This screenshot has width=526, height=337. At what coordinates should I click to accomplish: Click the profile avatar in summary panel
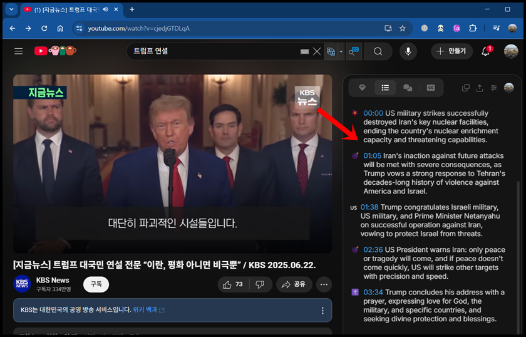pyautogui.click(x=509, y=88)
